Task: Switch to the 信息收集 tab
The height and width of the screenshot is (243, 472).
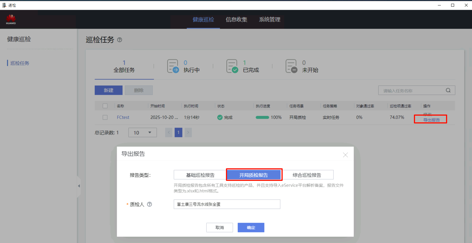Action: click(236, 20)
